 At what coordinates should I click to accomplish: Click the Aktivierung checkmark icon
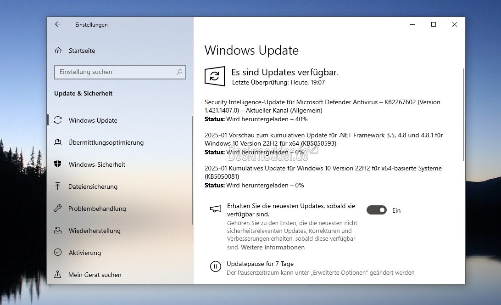(58, 253)
